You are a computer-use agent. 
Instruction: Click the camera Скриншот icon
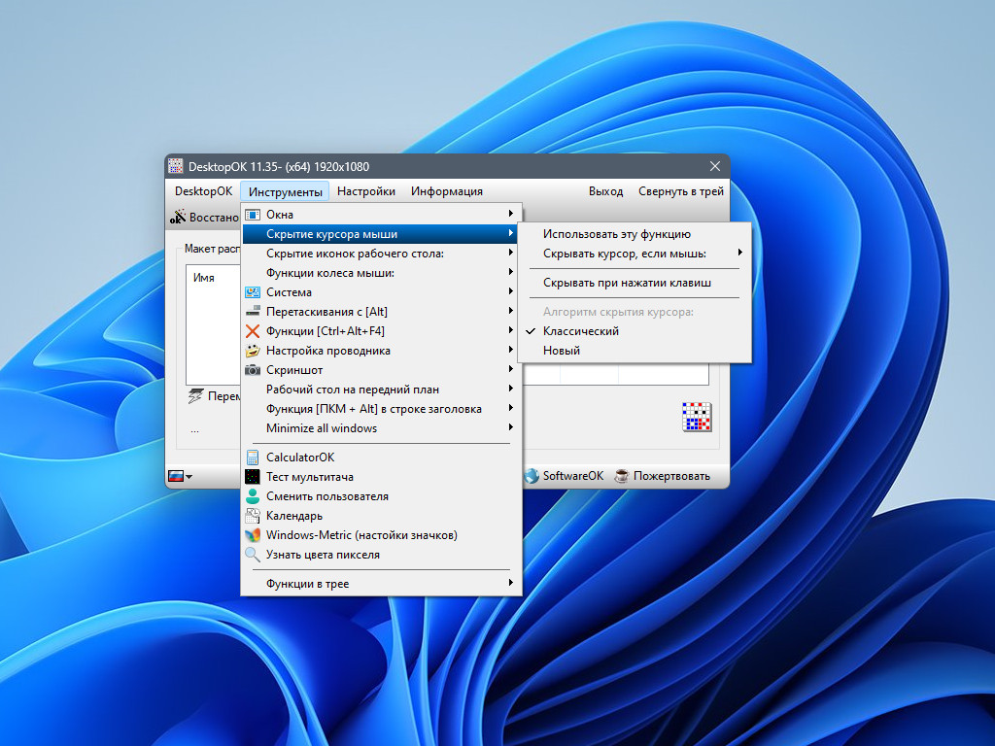(x=253, y=370)
